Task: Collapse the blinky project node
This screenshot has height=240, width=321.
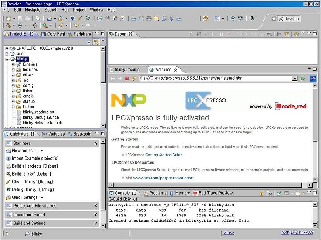Action: (7, 59)
